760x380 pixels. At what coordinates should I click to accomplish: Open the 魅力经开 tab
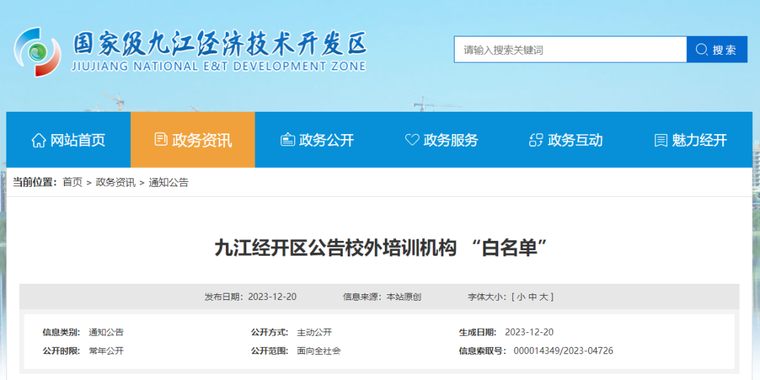[691, 140]
